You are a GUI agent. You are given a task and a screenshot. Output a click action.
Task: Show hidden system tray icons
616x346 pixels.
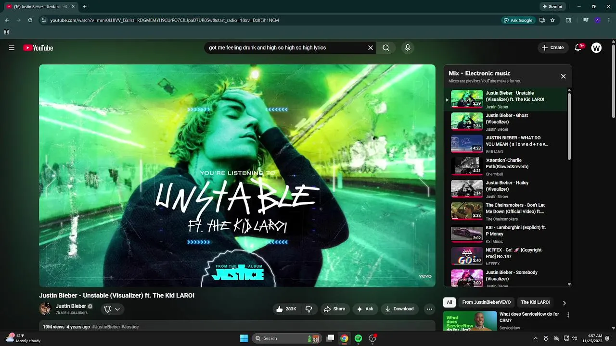(537, 338)
